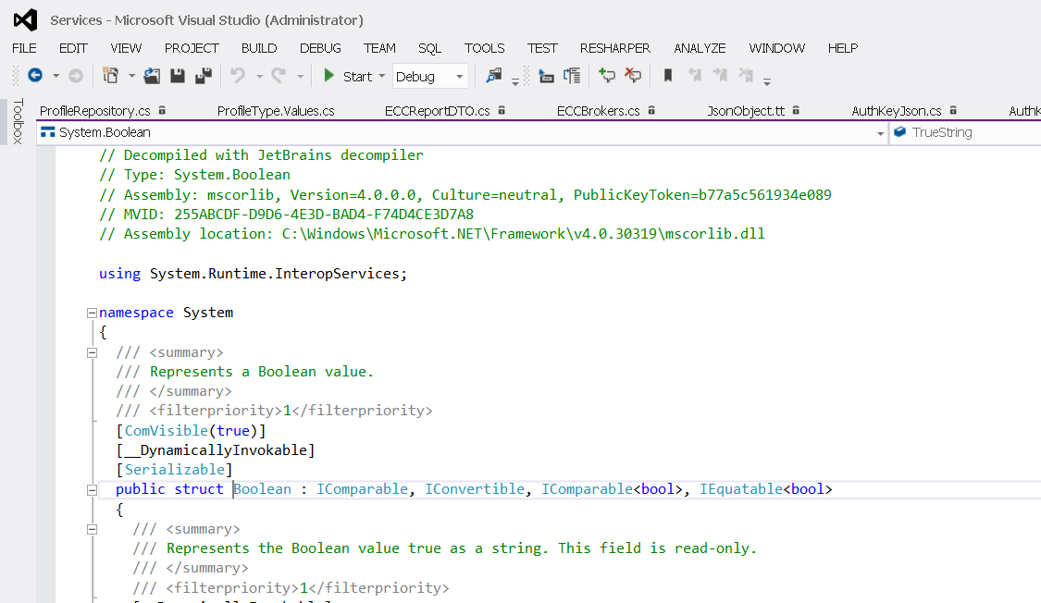Open the Toolbox side panel
This screenshot has height=603, width=1041.
[x=18, y=121]
